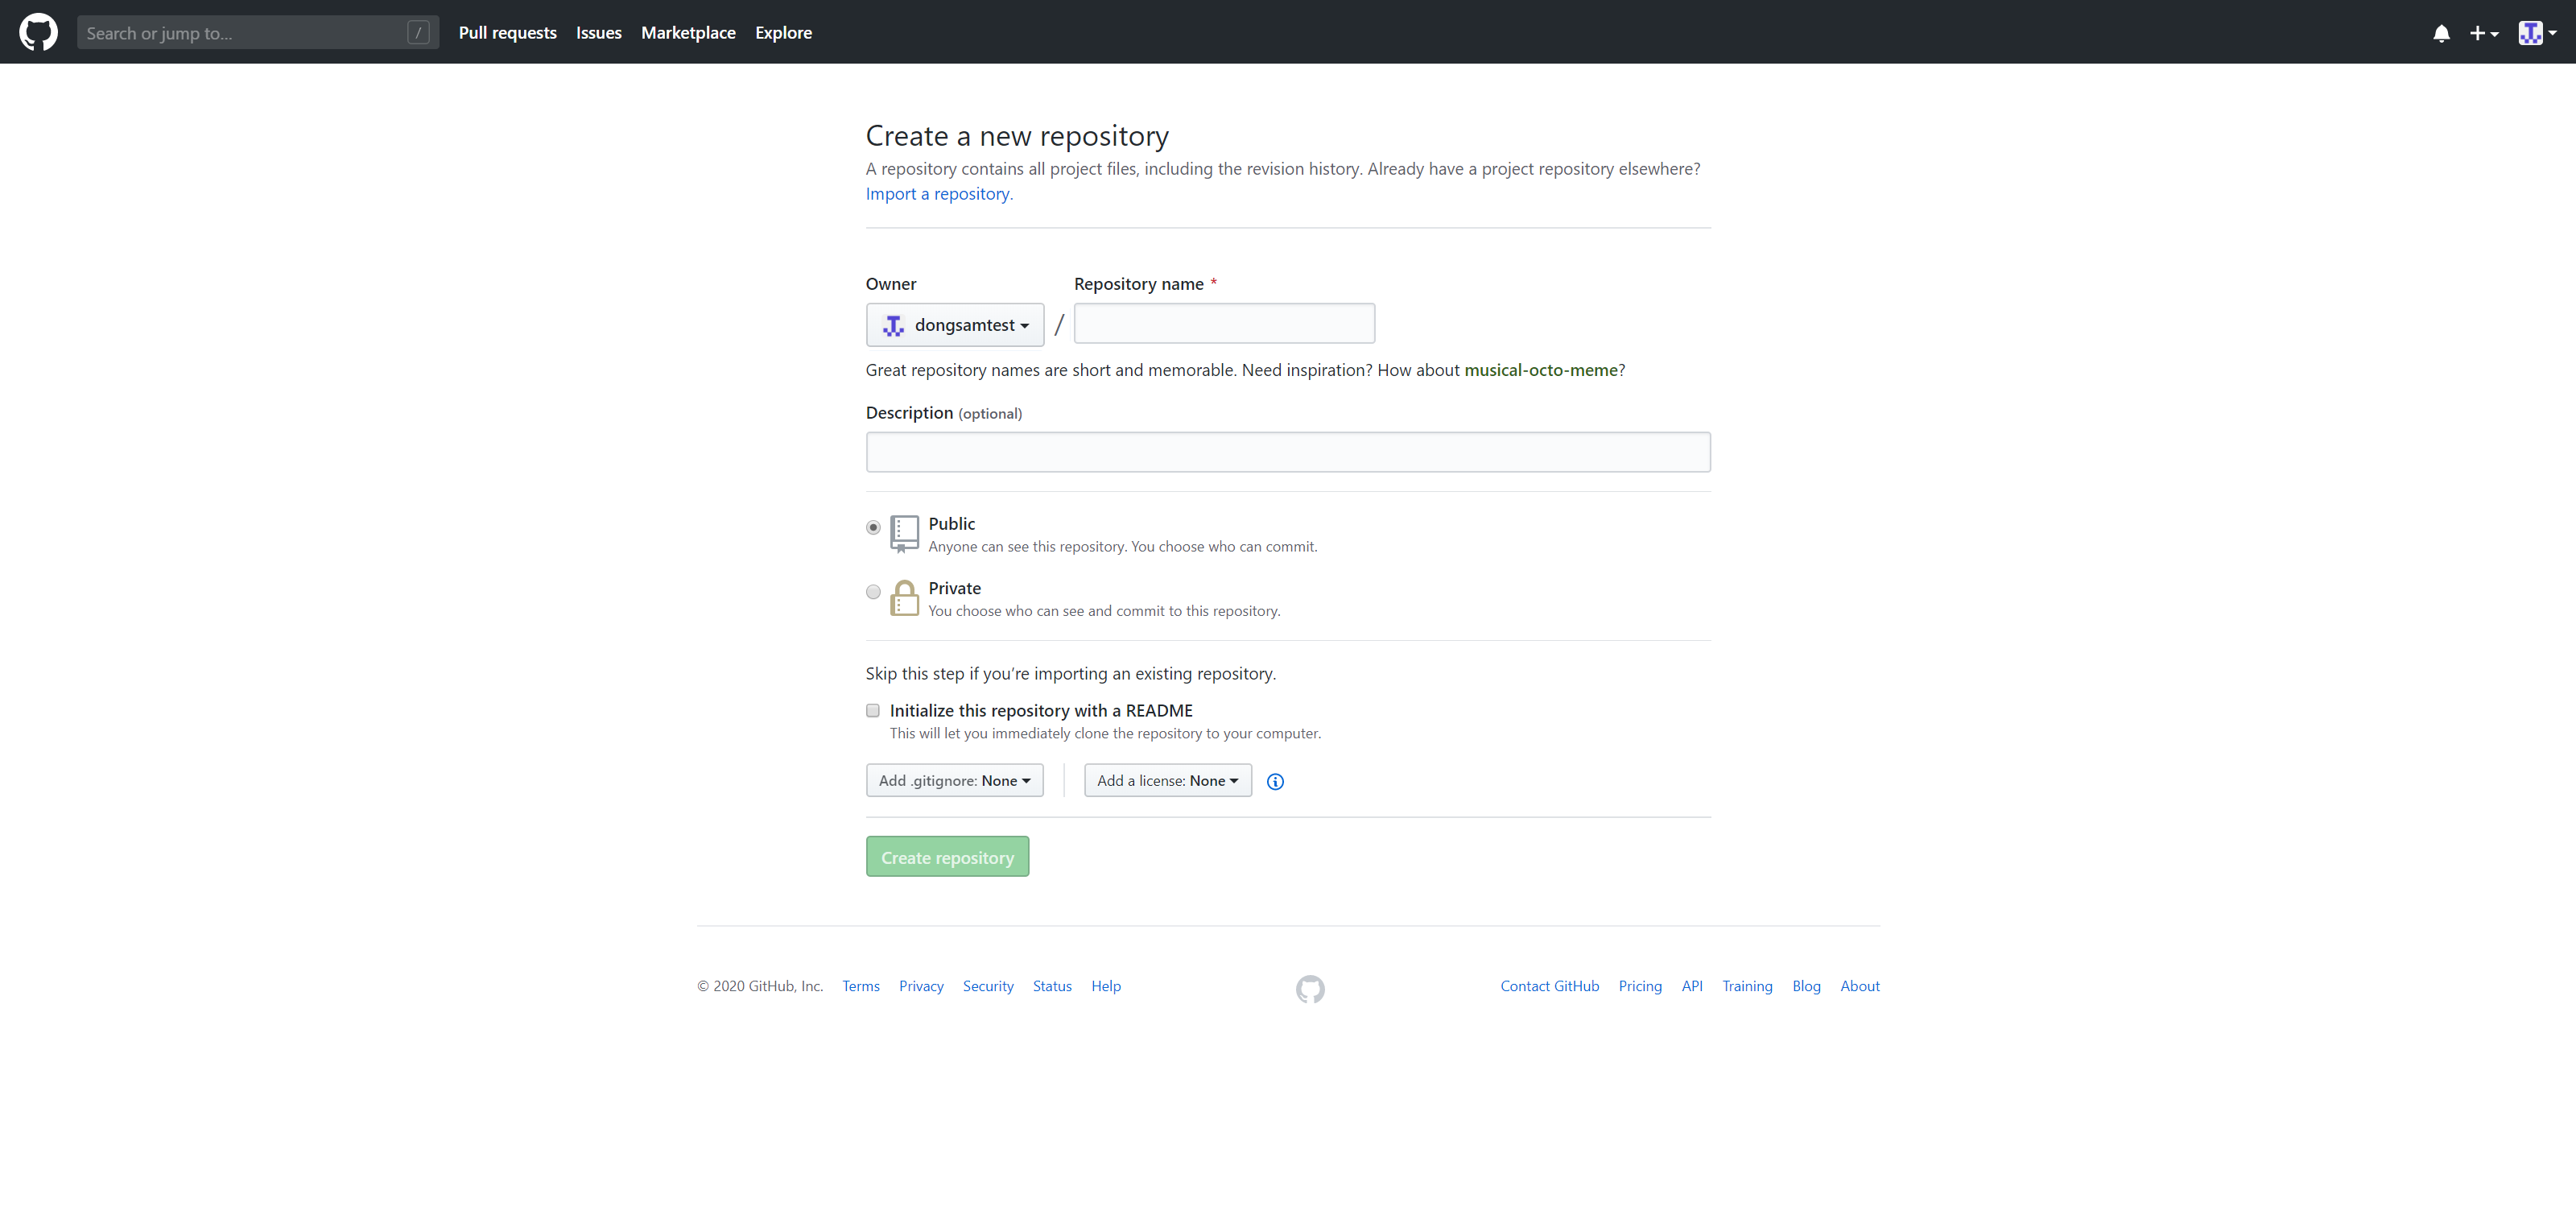2576x1219 pixels.
Task: Check Initialize this repository with a README
Action: pyautogui.click(x=873, y=710)
